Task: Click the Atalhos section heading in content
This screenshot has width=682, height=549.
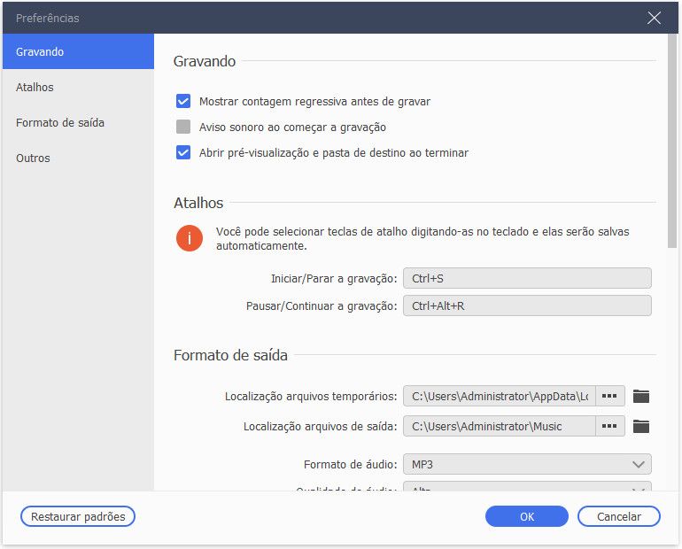Action: (198, 203)
